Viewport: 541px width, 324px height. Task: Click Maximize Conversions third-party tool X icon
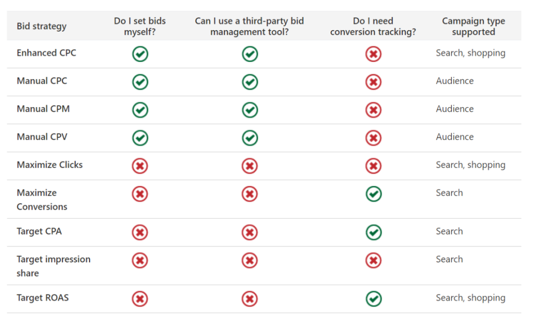[x=250, y=194]
